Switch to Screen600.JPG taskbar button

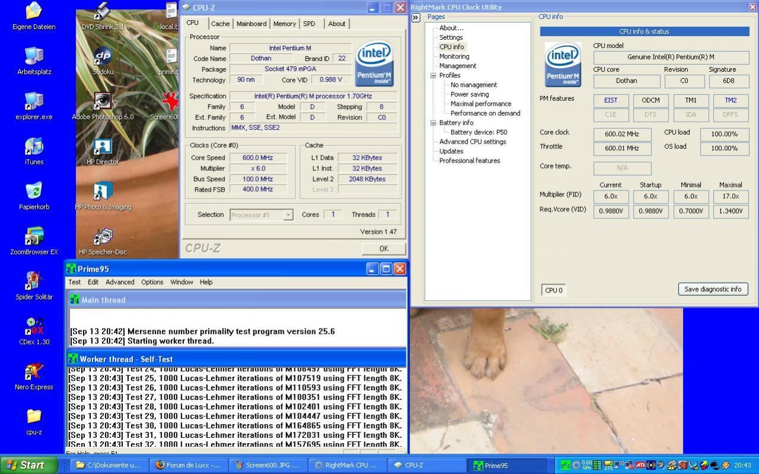pyautogui.click(x=268, y=465)
